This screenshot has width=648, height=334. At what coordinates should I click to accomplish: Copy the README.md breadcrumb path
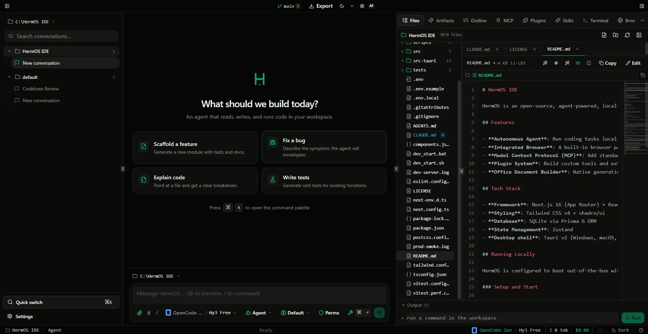[x=643, y=75]
